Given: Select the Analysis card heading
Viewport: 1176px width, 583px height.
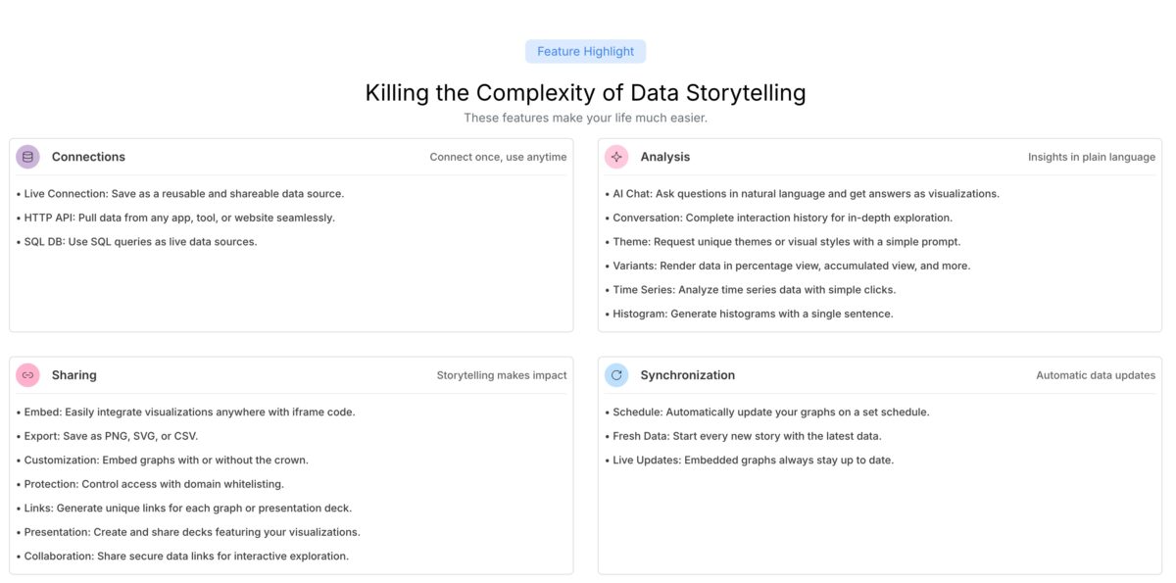Looking at the screenshot, I should [664, 157].
